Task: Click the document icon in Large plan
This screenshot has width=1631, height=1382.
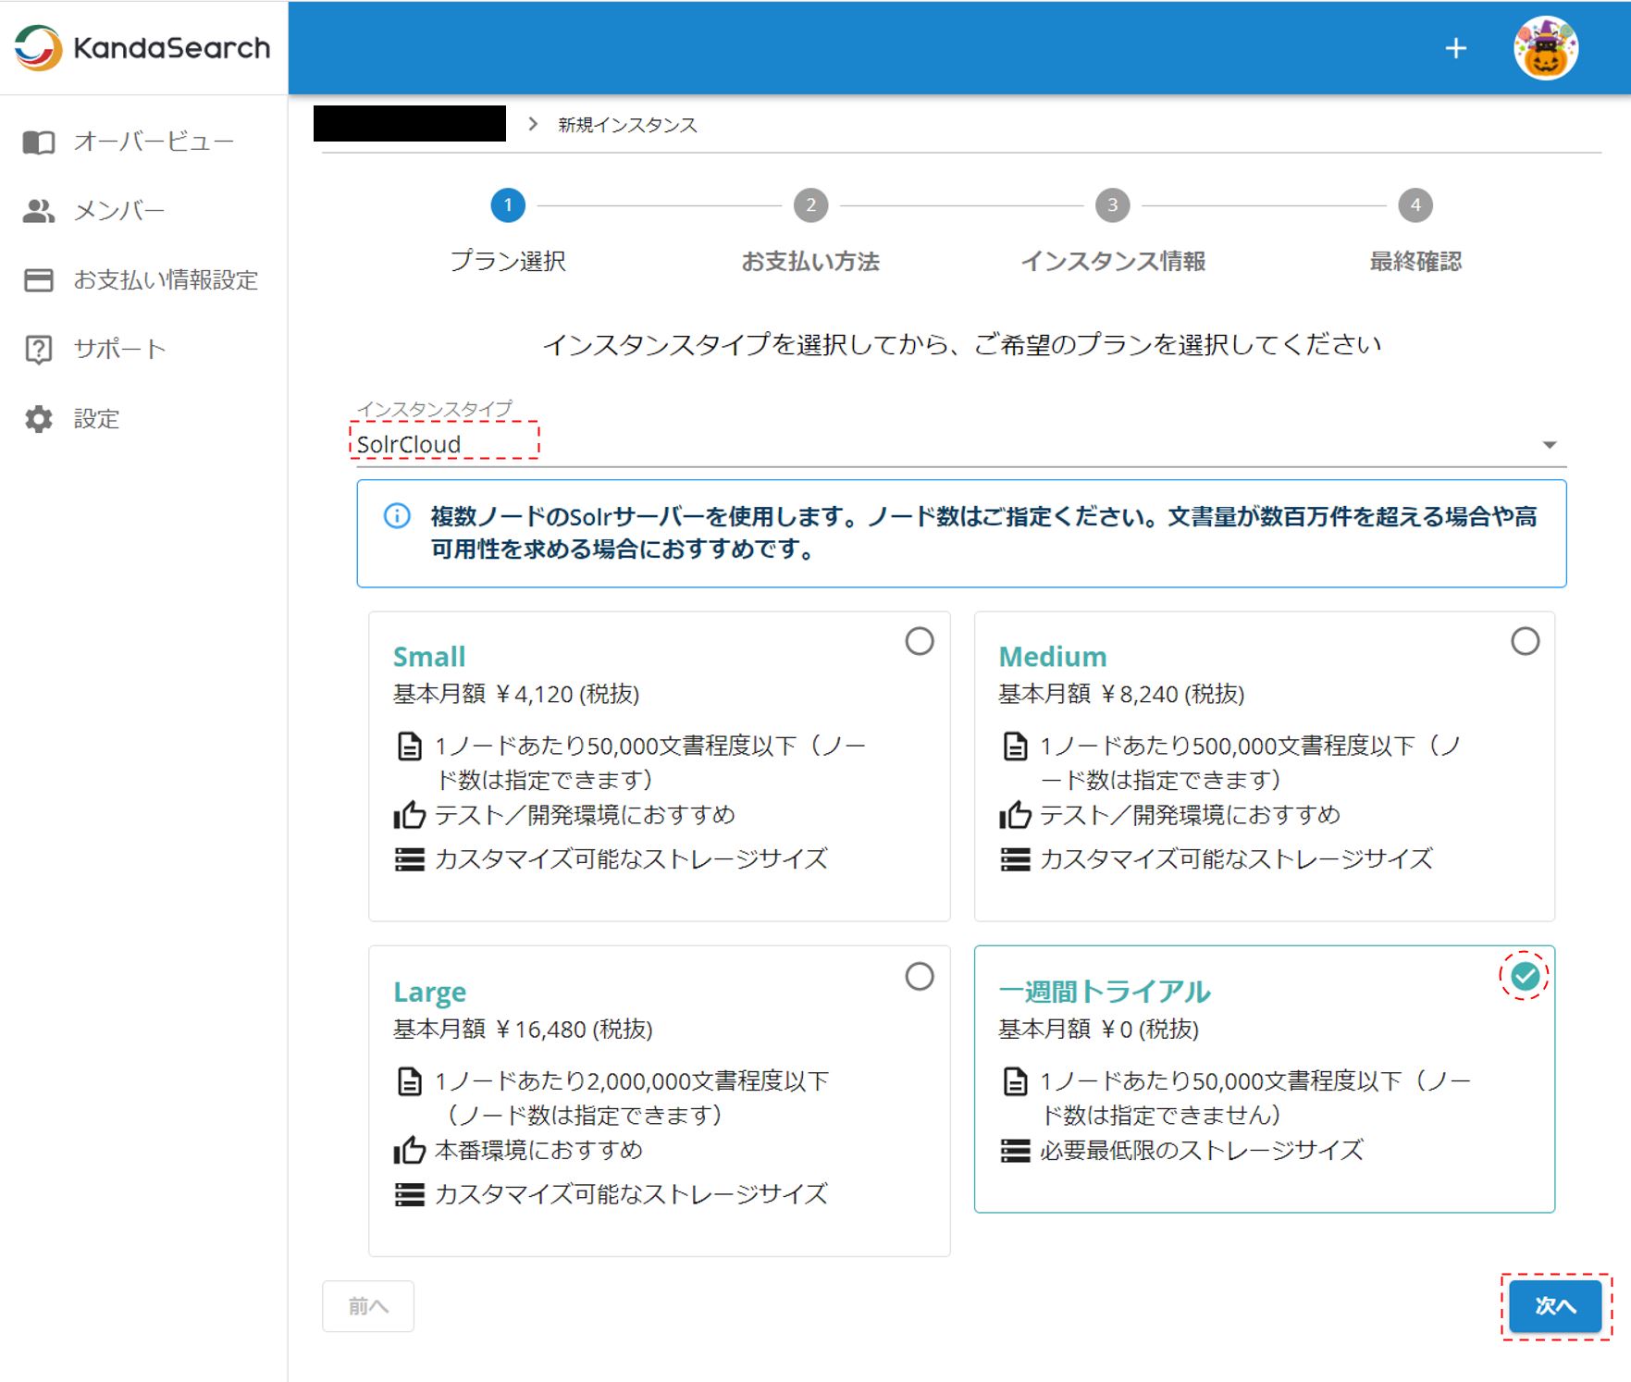Action: [409, 1080]
